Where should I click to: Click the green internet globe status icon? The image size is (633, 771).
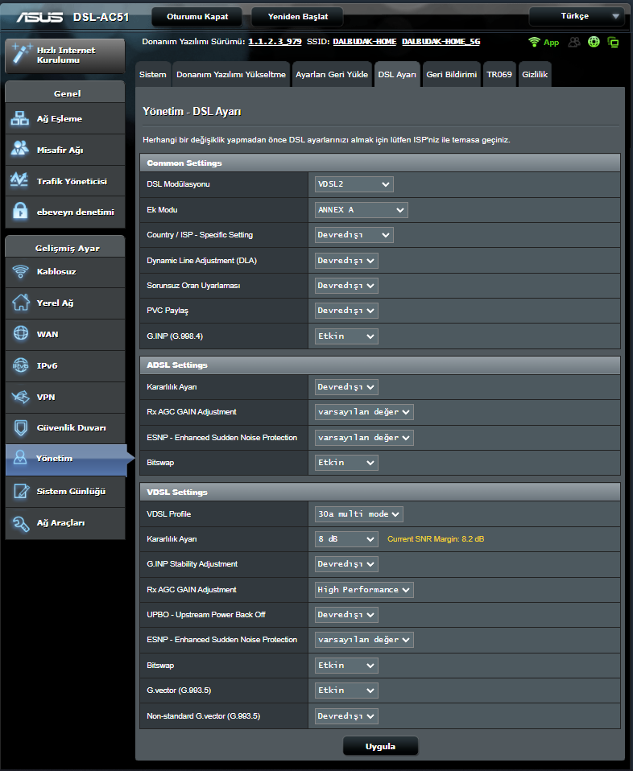(594, 42)
